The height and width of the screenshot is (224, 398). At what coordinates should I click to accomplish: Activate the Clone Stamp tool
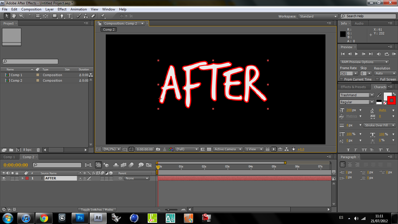click(86, 16)
